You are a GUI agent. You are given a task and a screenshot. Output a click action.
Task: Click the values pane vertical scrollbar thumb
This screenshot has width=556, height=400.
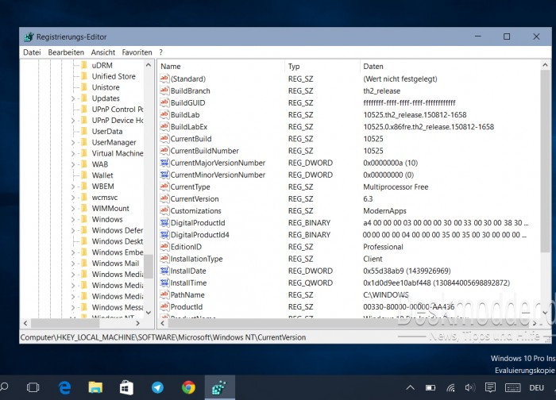click(x=545, y=161)
